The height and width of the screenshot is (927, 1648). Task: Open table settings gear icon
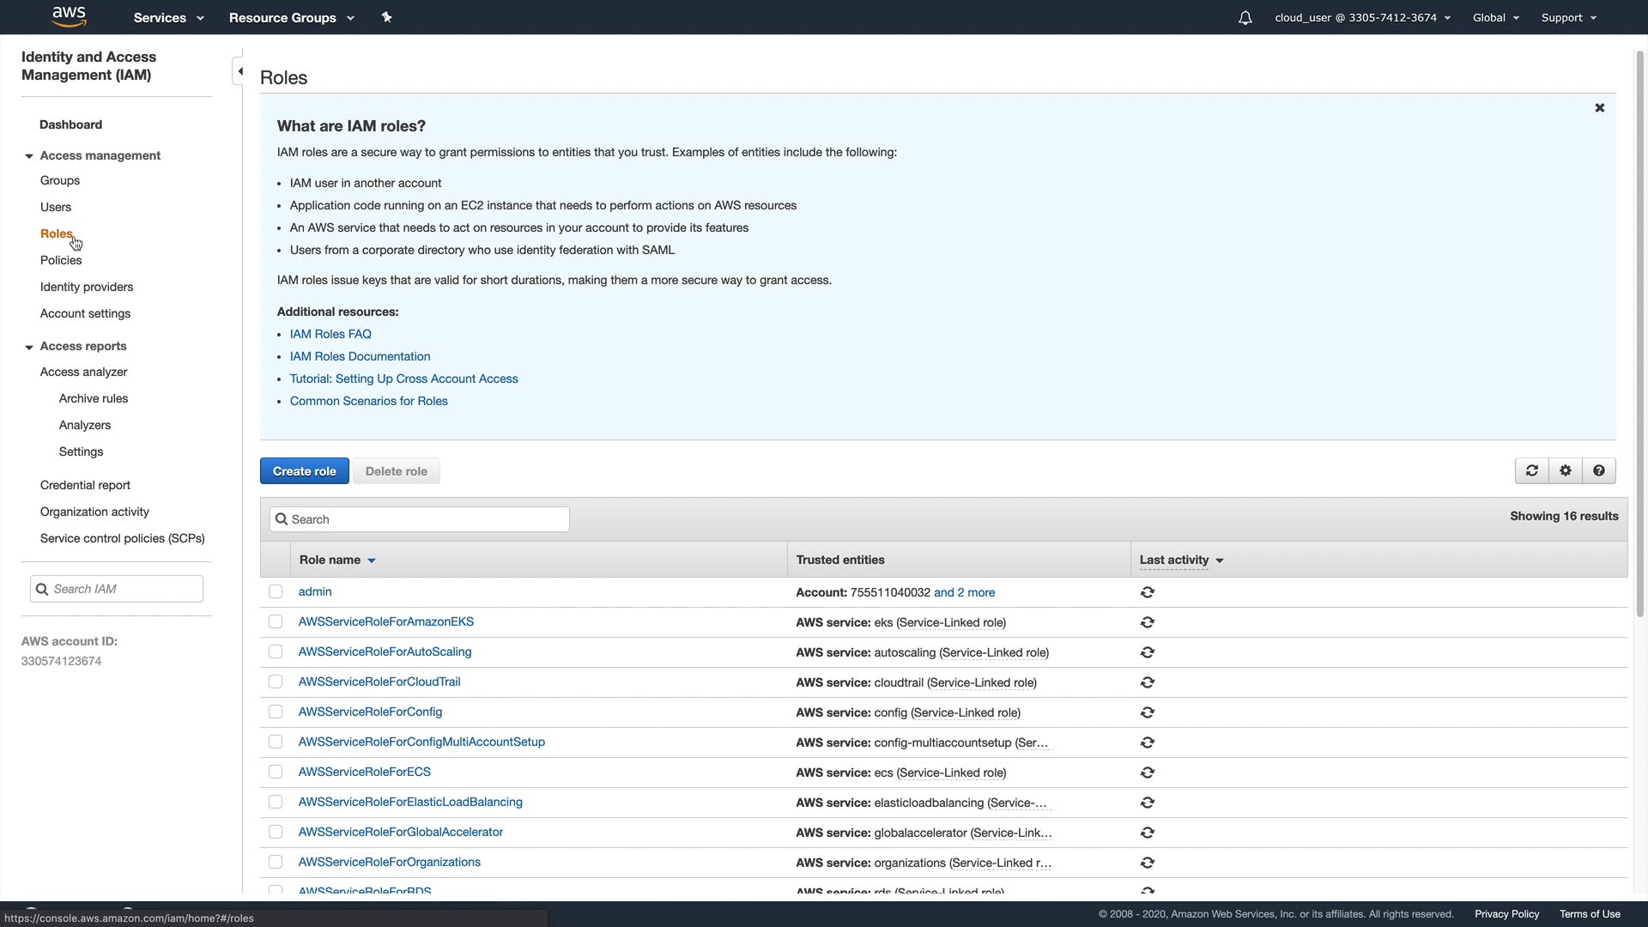click(1565, 470)
